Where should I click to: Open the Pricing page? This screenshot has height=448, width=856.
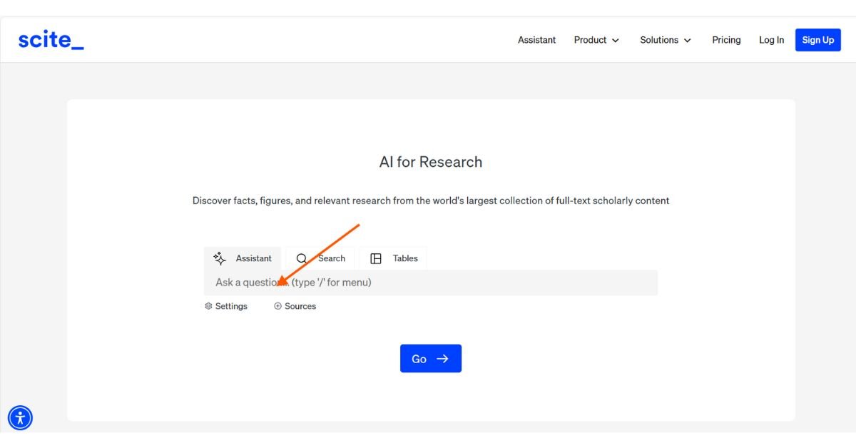(x=726, y=40)
